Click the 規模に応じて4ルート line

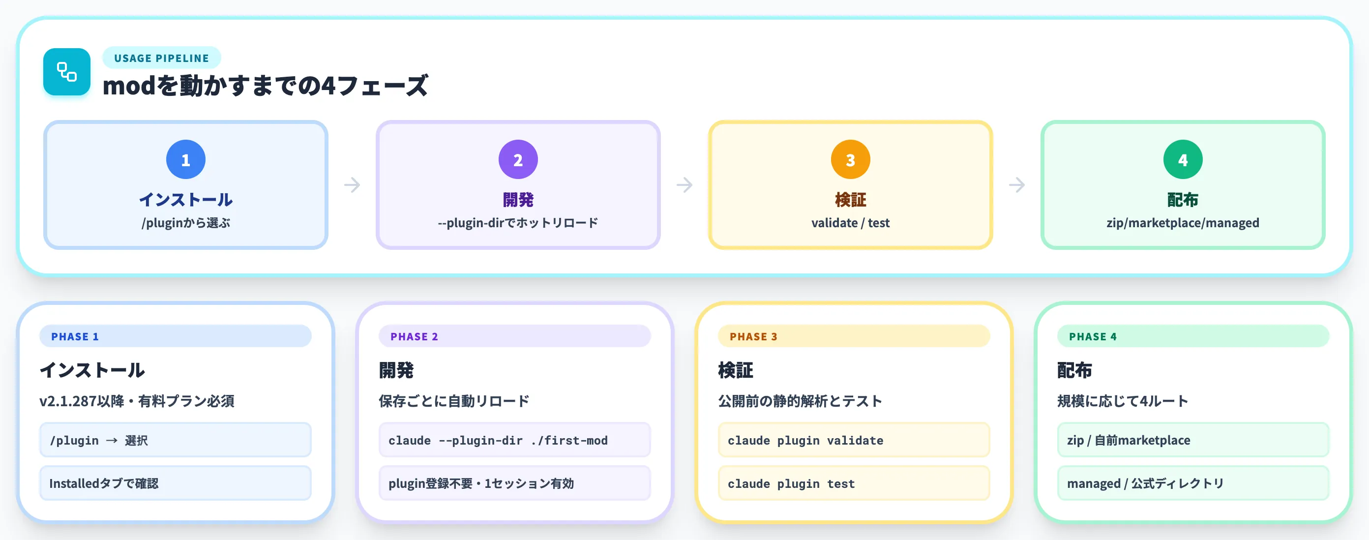(x=1123, y=401)
